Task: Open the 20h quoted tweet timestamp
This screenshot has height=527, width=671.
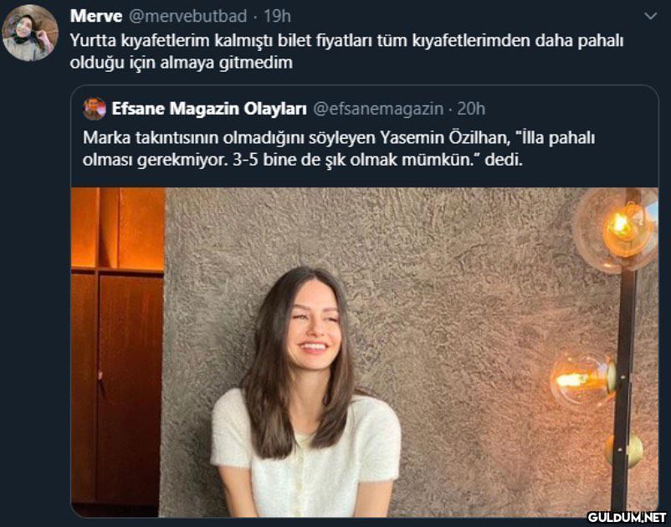Action: [471, 109]
